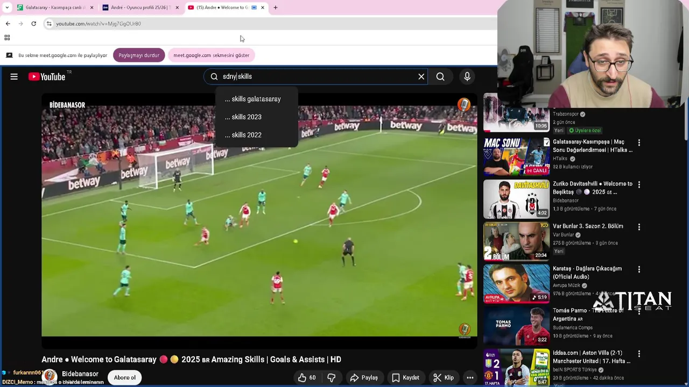Viewport: 689px width, 387px height.
Task: Open 'Var Bunlar 3. Sezon 2. Bölüm' title
Action: (588, 226)
